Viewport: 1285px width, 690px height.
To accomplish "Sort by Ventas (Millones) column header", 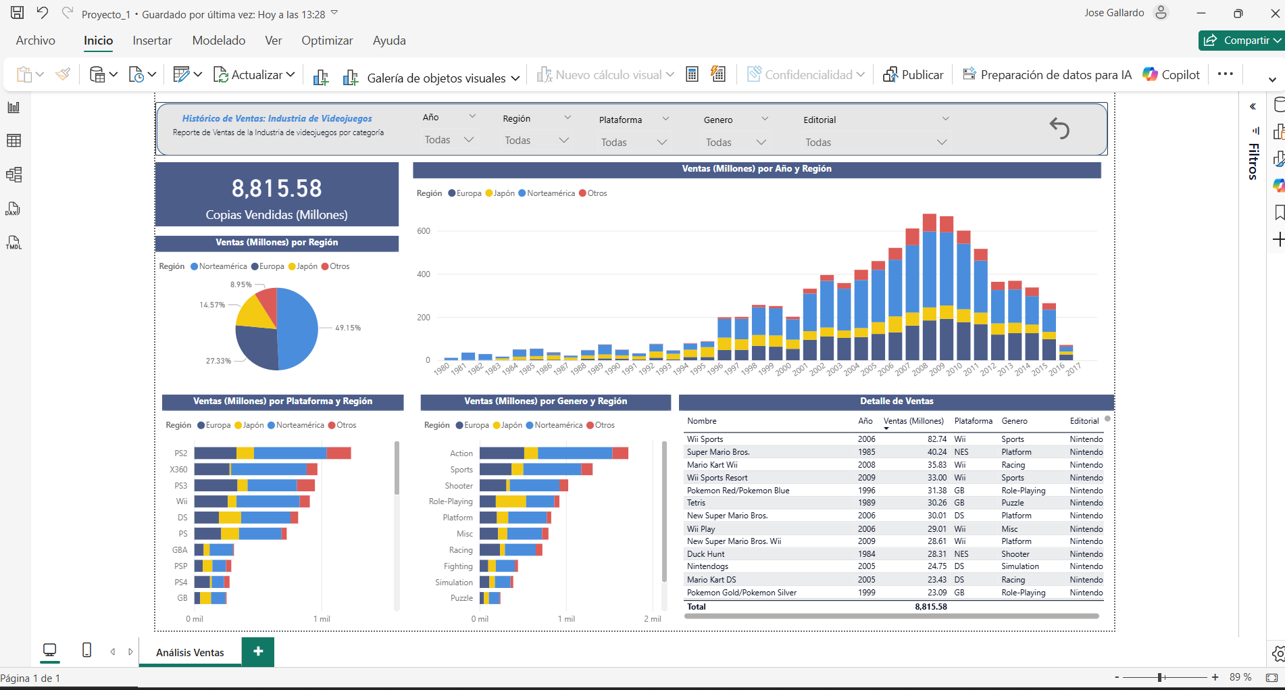I will 913,421.
